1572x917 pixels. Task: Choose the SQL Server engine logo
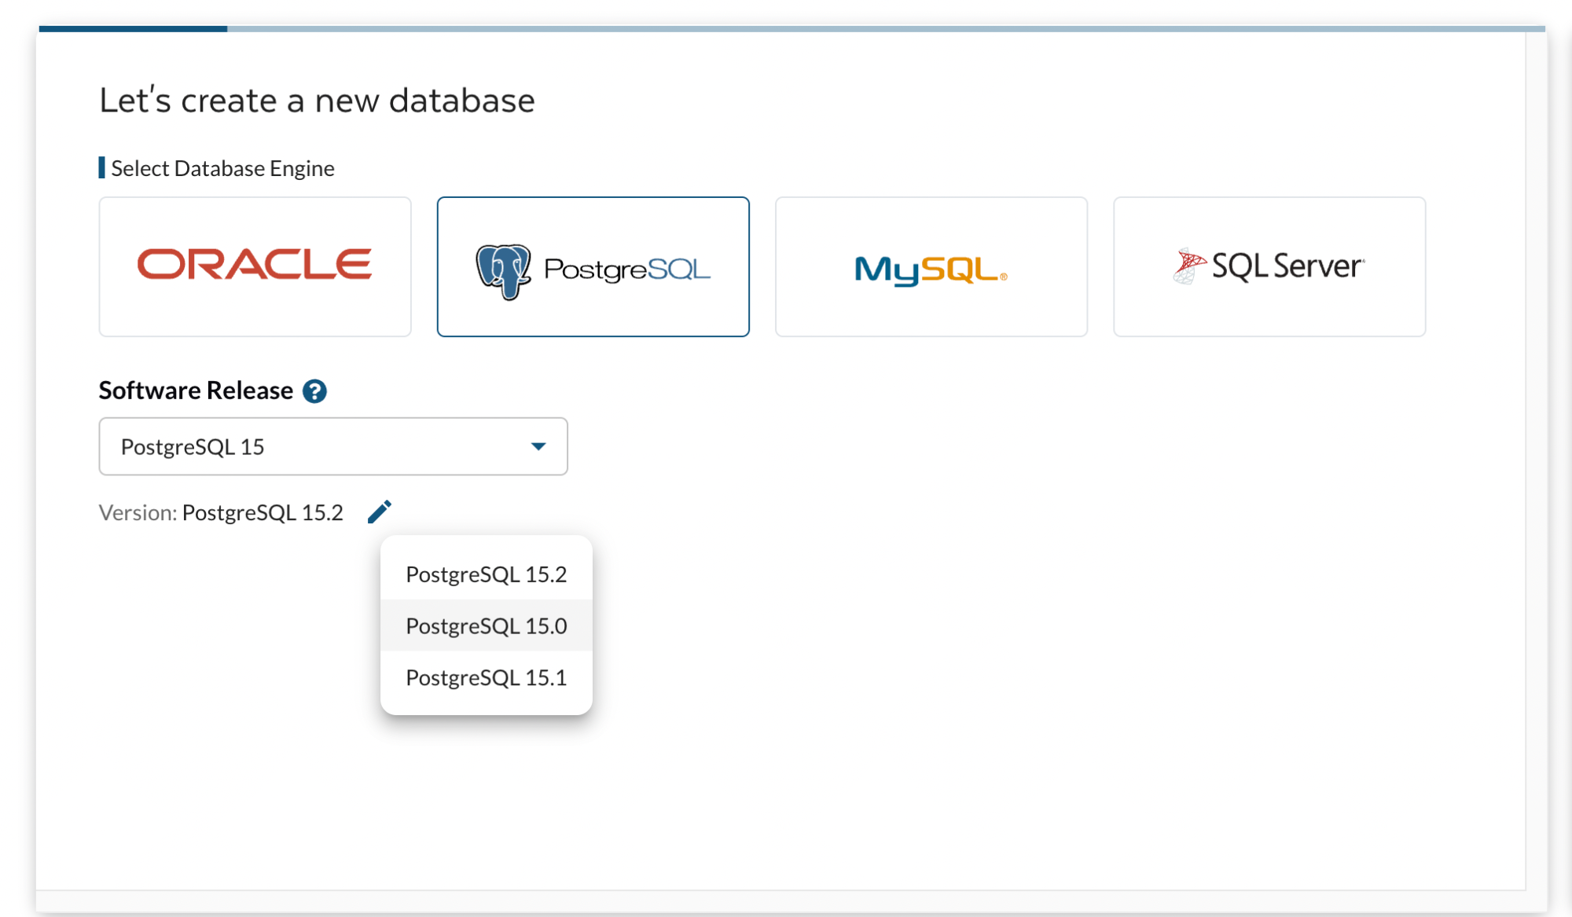coord(1268,266)
